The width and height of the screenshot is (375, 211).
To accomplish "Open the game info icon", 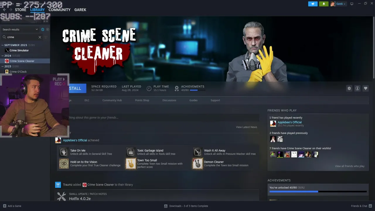I will click(x=357, y=88).
